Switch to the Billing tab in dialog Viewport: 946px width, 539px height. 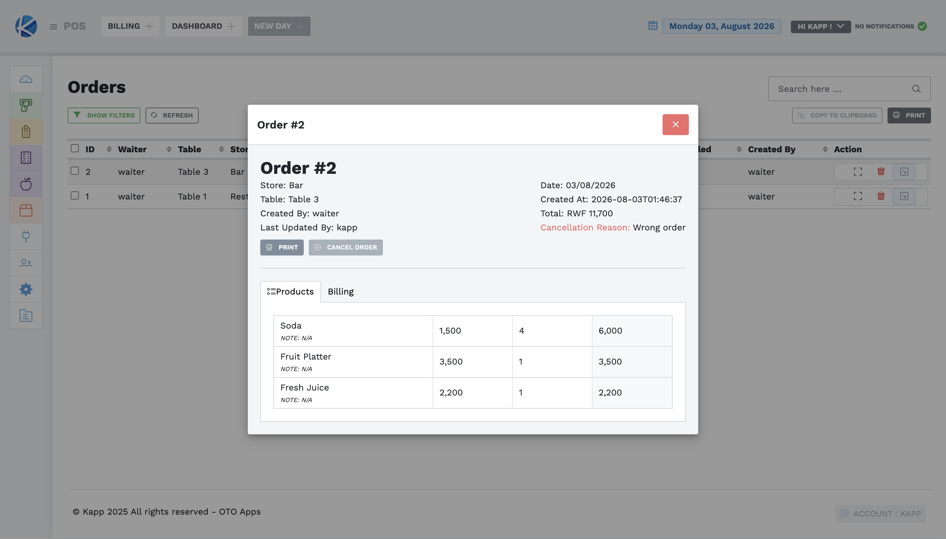click(341, 292)
